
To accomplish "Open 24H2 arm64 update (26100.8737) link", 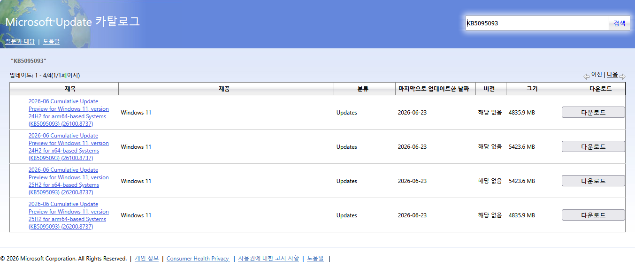I will [x=69, y=113].
